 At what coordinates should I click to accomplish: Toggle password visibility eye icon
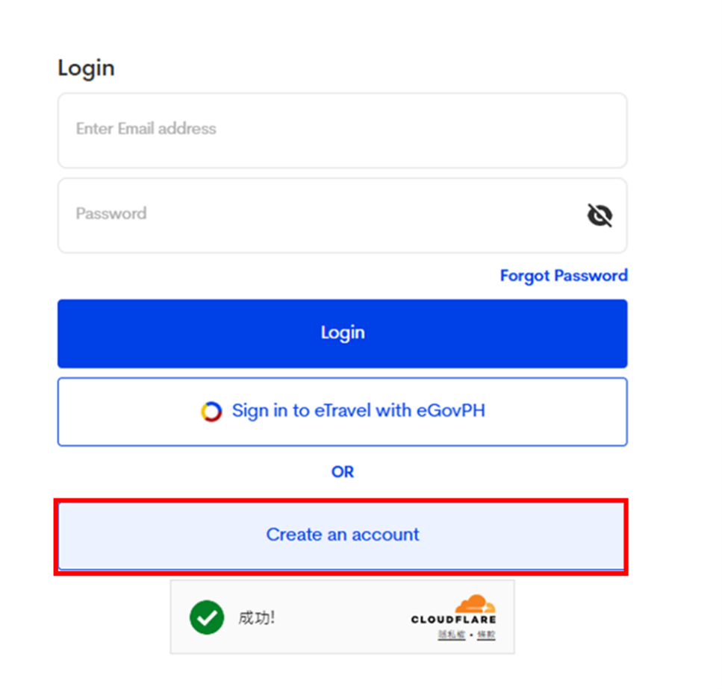[x=600, y=215]
